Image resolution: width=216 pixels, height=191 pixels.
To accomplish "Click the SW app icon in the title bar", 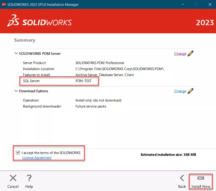I will (x=4, y=4).
